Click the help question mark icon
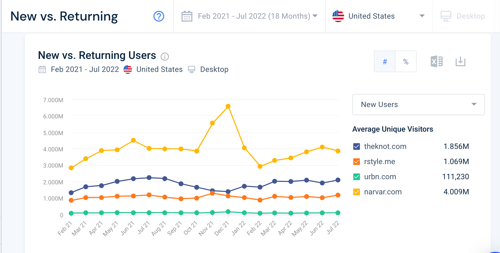 tap(159, 16)
